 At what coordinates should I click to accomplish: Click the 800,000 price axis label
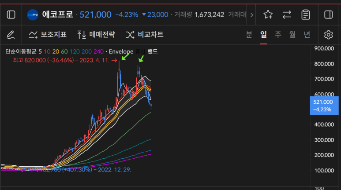pyautogui.click(x=324, y=64)
